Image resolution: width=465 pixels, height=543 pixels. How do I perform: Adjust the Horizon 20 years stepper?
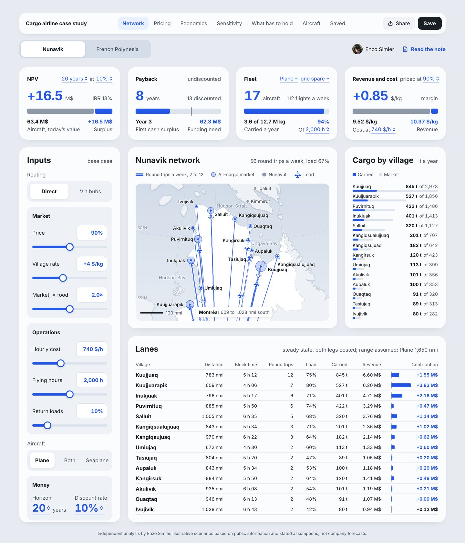point(41,508)
